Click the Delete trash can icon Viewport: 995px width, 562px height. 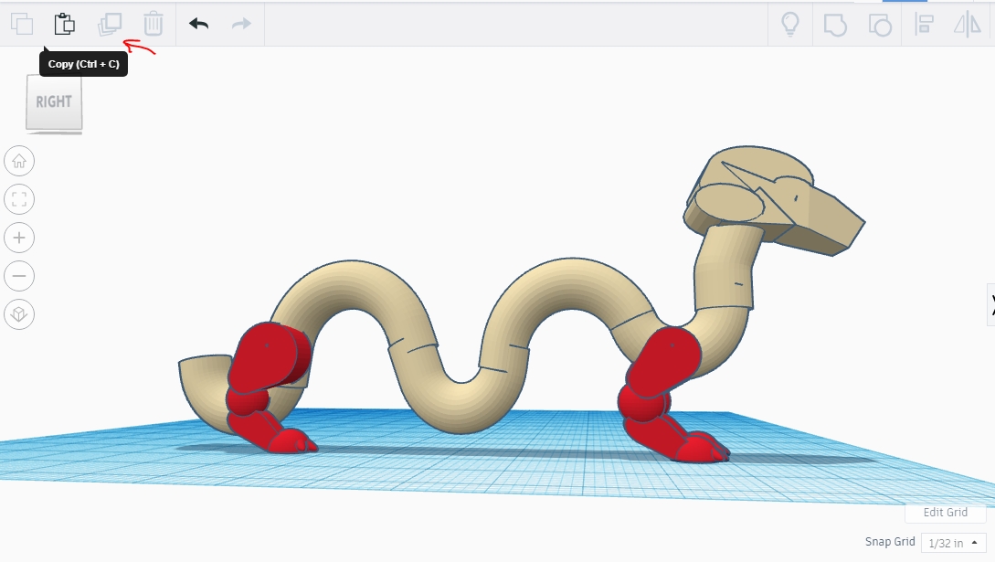[153, 24]
